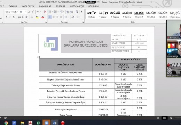
Task: Open the red font color swatch
Action: pyautogui.click(x=43, y=17)
